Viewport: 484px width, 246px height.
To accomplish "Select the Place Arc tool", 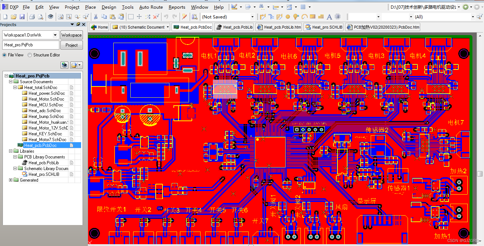I will coord(305,17).
